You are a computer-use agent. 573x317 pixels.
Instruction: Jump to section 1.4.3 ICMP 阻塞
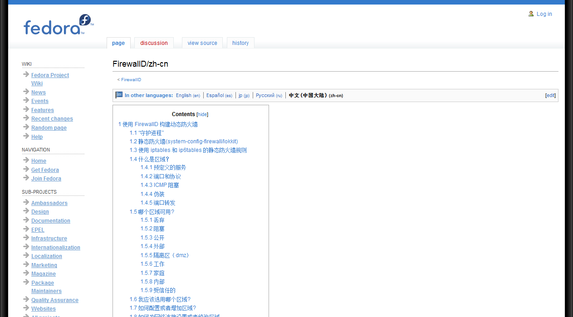(160, 185)
